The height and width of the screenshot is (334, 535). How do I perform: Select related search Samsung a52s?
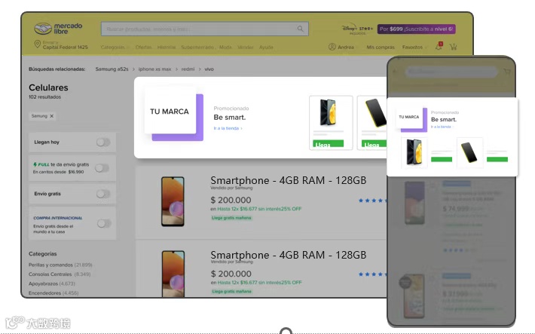[x=112, y=69]
